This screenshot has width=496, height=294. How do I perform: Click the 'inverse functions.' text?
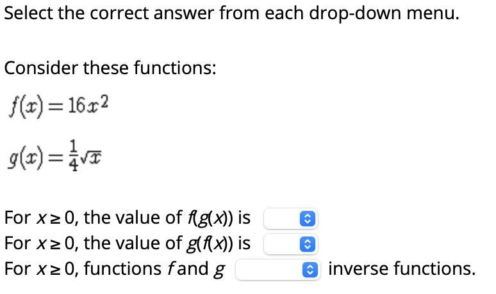coord(402,269)
